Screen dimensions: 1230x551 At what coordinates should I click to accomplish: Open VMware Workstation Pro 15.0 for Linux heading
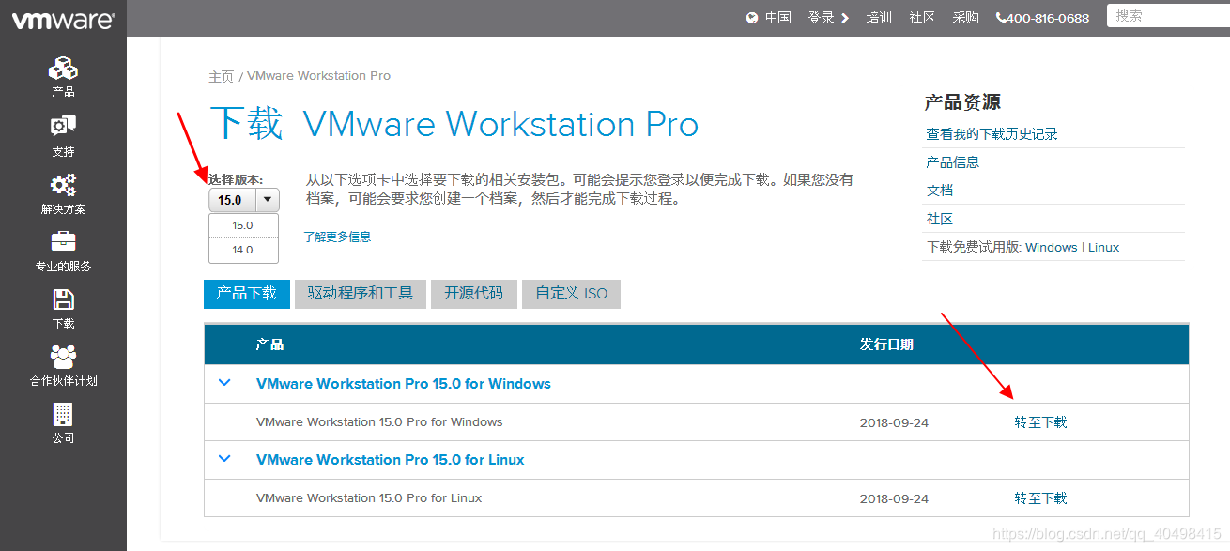[x=391, y=460]
